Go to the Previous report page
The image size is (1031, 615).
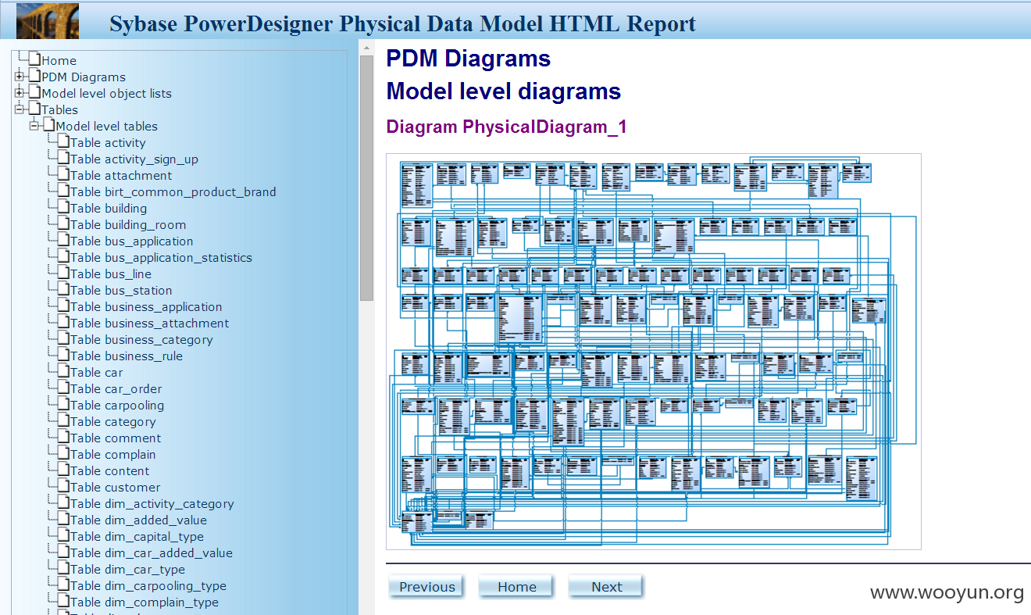click(x=426, y=587)
